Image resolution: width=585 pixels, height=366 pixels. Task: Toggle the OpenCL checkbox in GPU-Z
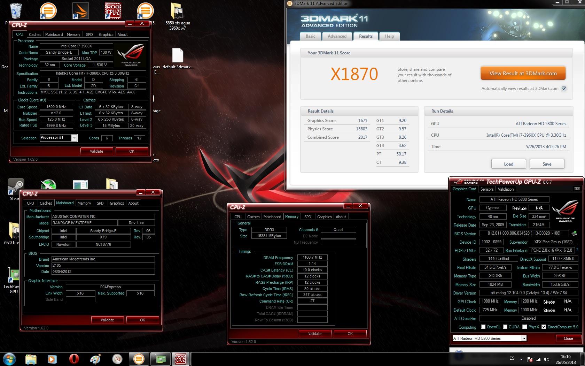483,327
